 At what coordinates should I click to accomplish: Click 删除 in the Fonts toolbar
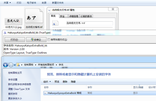65,82
